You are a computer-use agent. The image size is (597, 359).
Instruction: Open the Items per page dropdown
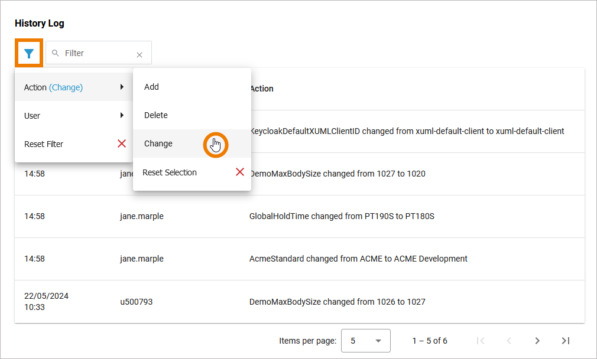click(365, 341)
